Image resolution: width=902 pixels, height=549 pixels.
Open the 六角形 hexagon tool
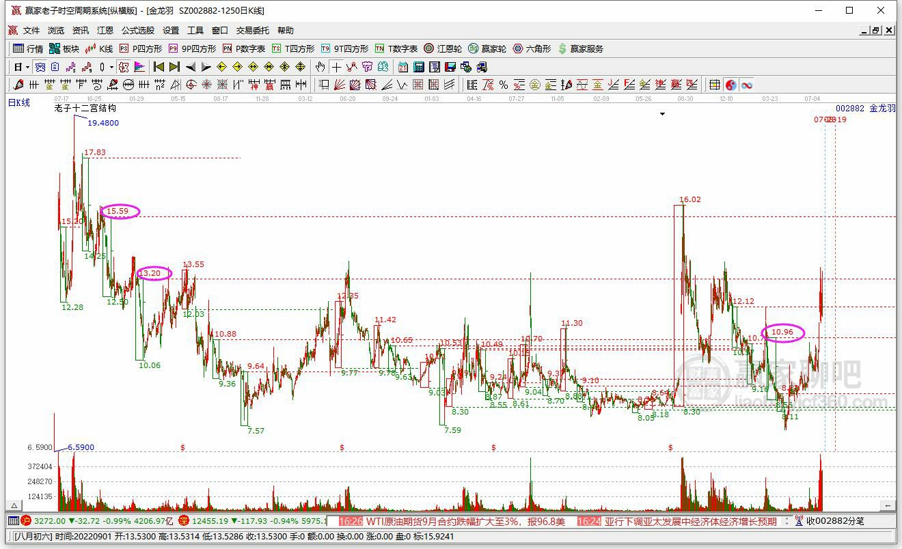point(532,48)
